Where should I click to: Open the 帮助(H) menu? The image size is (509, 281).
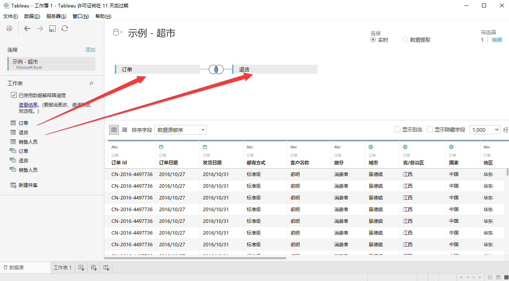[x=103, y=16]
